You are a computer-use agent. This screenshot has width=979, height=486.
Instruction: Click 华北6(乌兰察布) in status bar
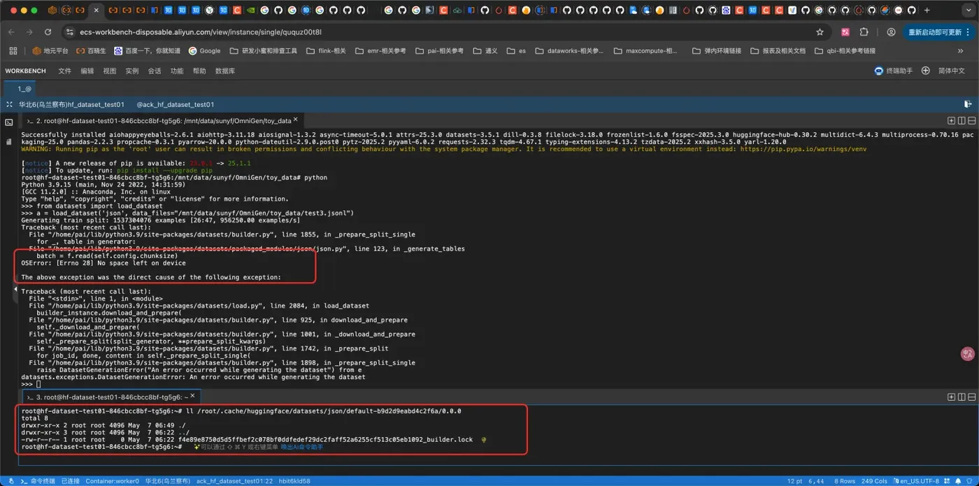[x=166, y=480]
